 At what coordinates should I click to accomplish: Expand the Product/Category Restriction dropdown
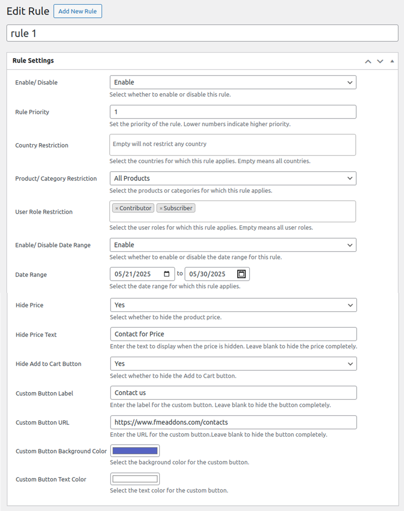point(233,178)
